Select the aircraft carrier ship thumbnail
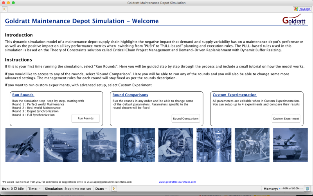313x196 pixels. tap(61, 145)
